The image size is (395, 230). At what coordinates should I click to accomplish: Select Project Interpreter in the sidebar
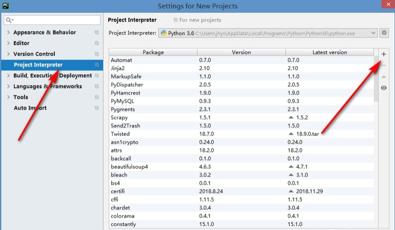(38, 65)
